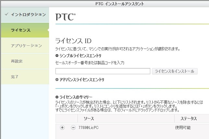Screen dimensions: 209x139
Task: Select the ライセンス step in the sidebar
Action: tap(21, 30)
